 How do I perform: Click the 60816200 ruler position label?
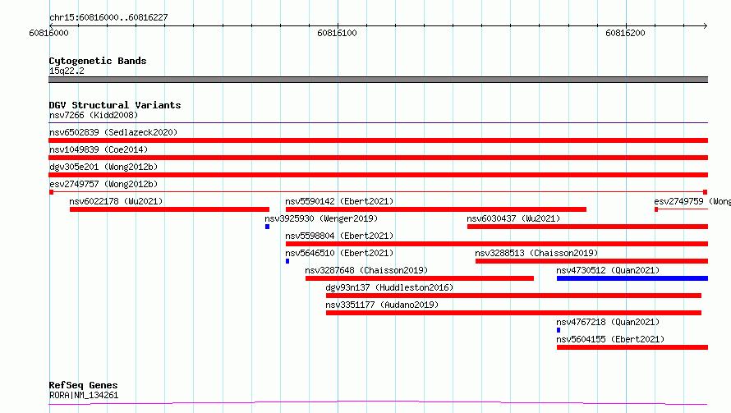pyautogui.click(x=625, y=33)
